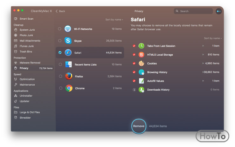Open Smart Scan from the sidebar

coord(26,19)
